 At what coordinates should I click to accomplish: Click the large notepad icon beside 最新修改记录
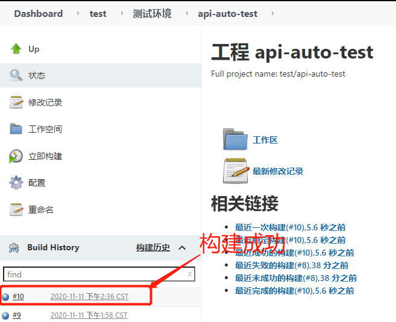pyautogui.click(x=236, y=171)
